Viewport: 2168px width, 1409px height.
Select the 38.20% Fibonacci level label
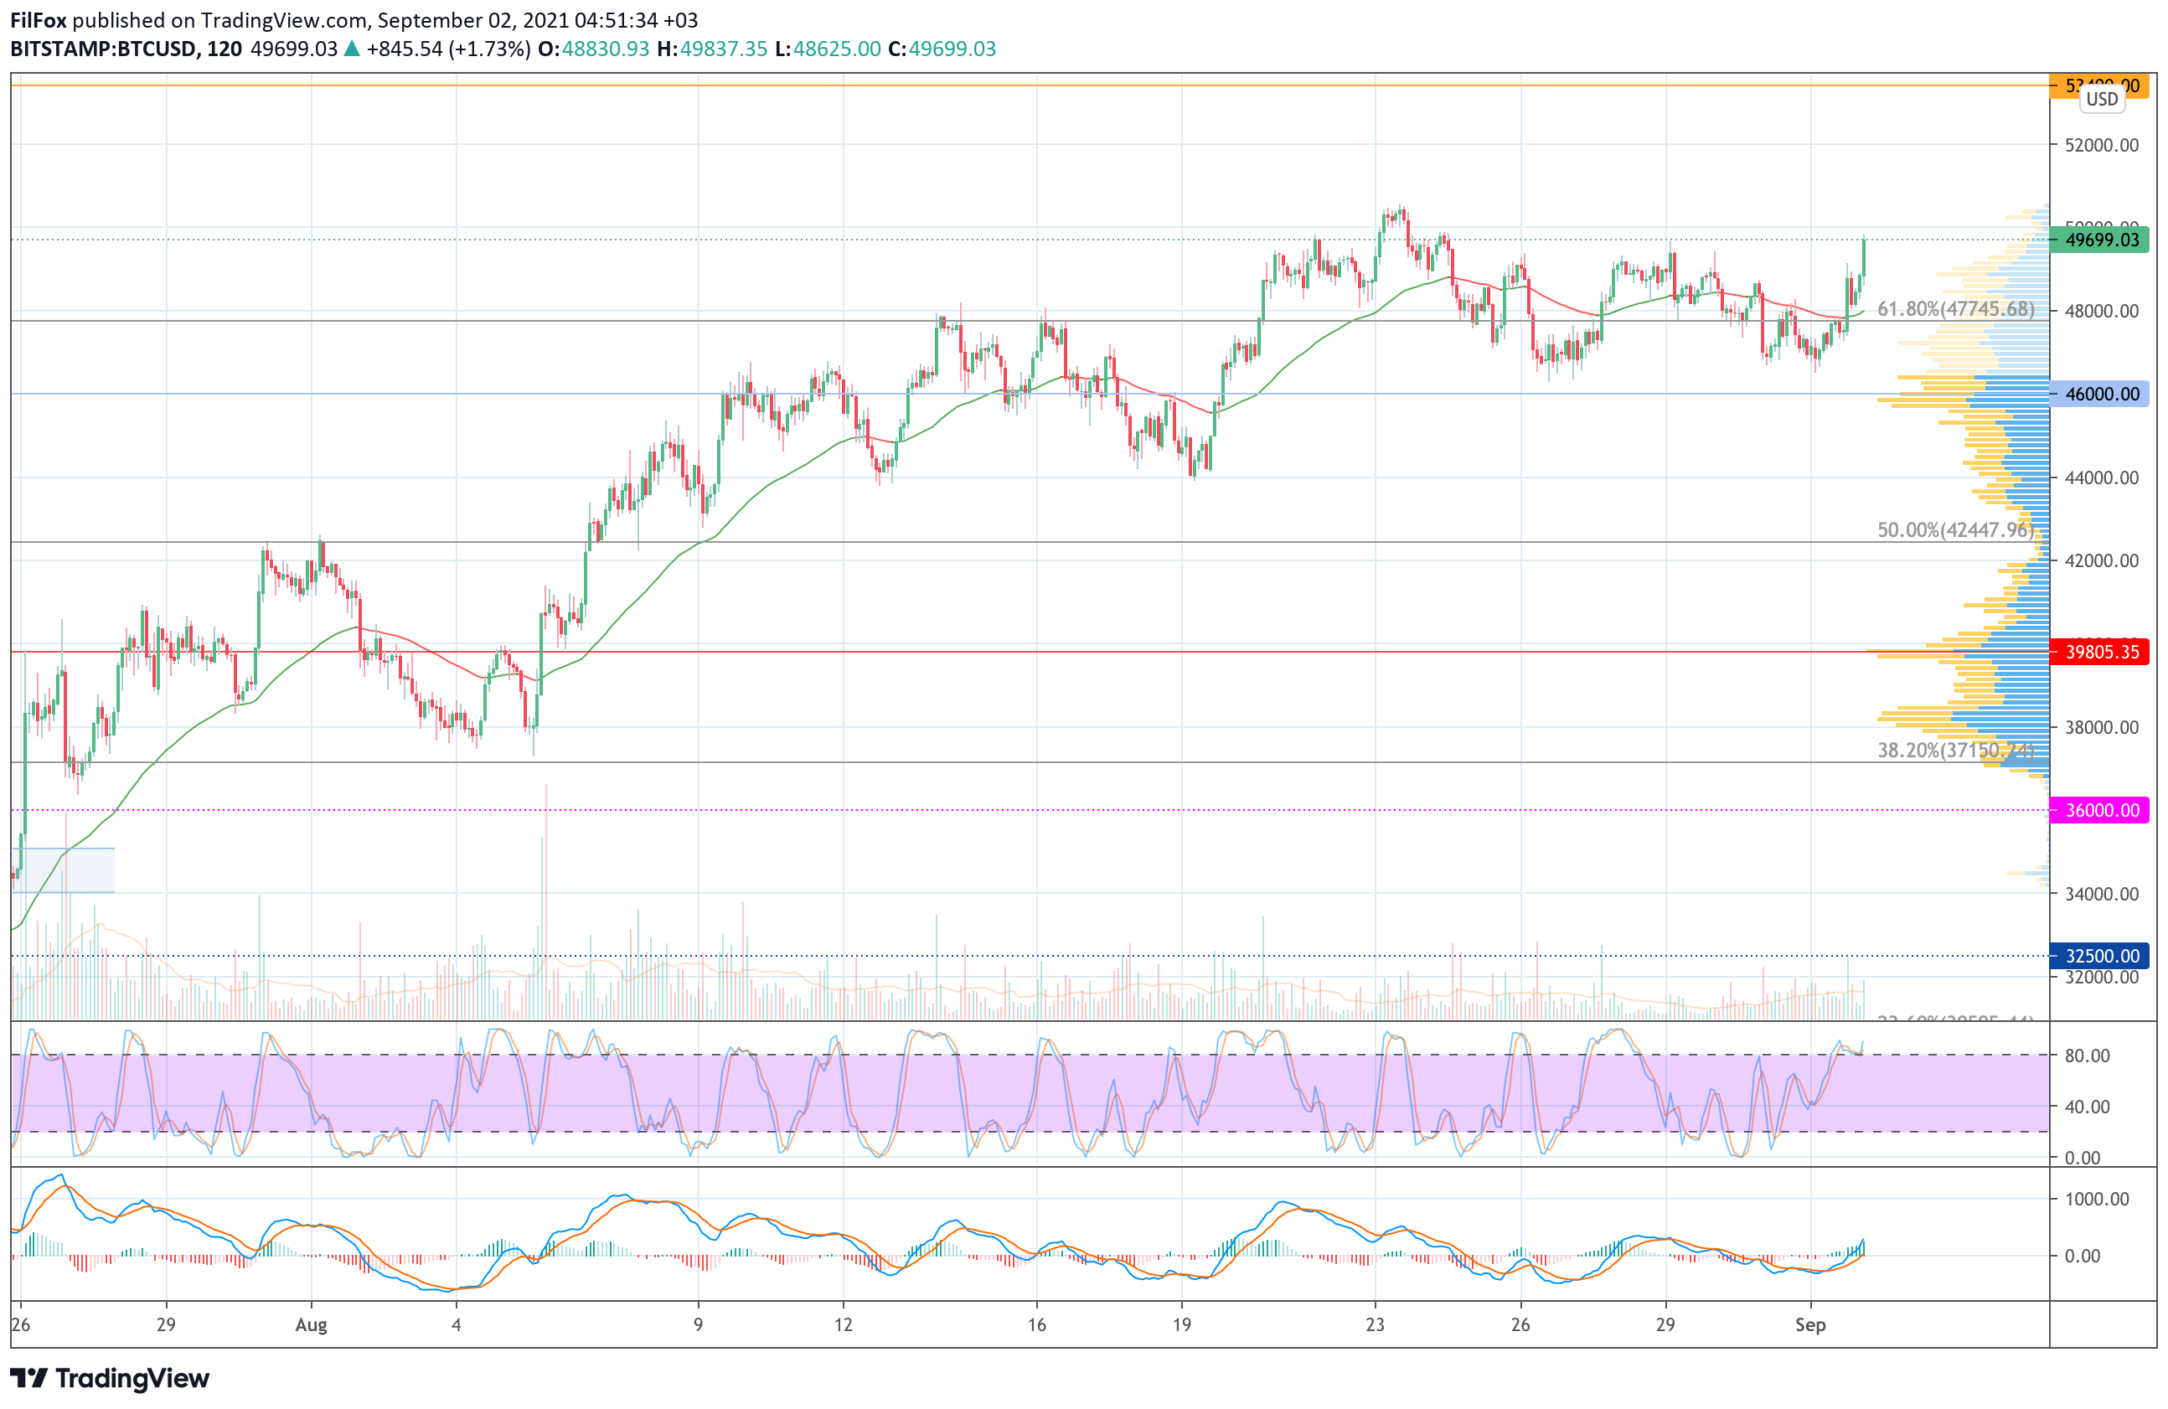coord(1955,750)
